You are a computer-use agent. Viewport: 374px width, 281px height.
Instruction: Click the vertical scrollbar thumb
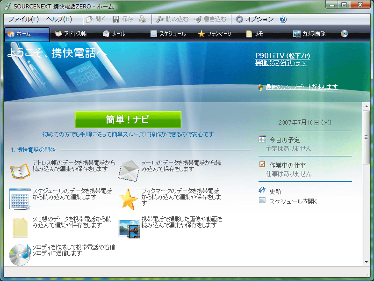click(x=366, y=137)
